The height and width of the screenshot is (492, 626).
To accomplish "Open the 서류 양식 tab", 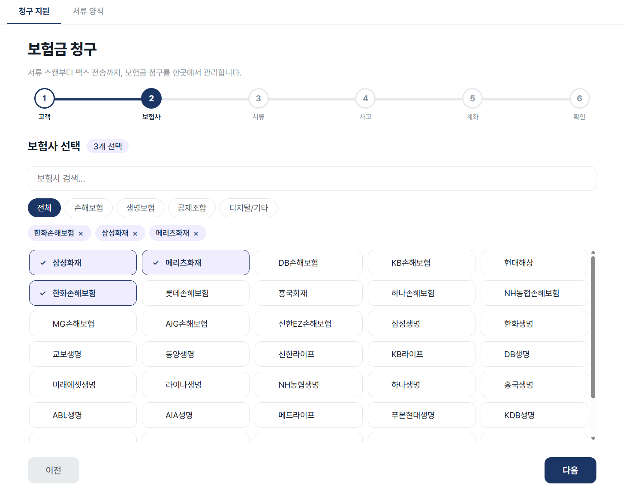I will 88,12.
